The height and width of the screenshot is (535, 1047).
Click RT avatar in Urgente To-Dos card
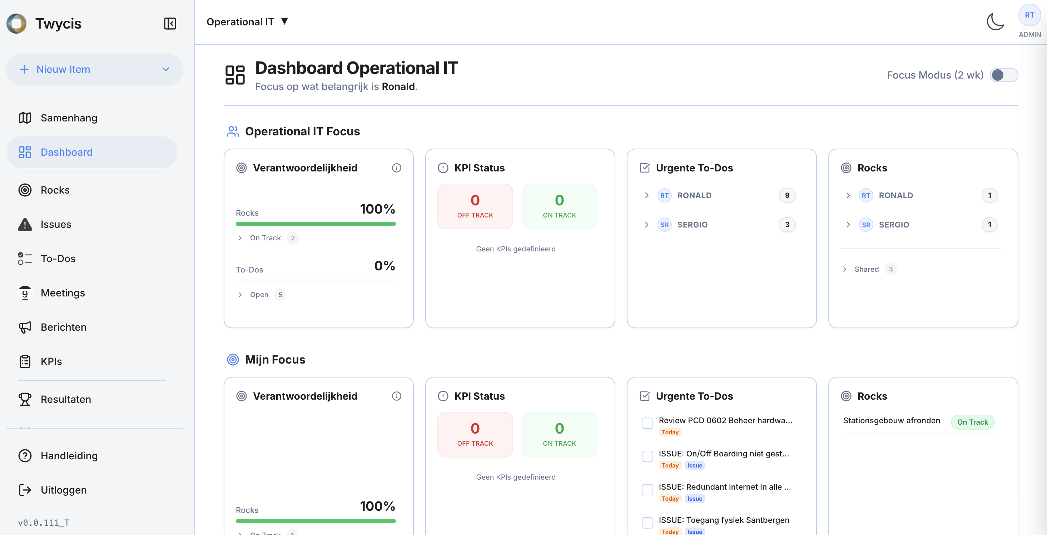click(x=664, y=195)
